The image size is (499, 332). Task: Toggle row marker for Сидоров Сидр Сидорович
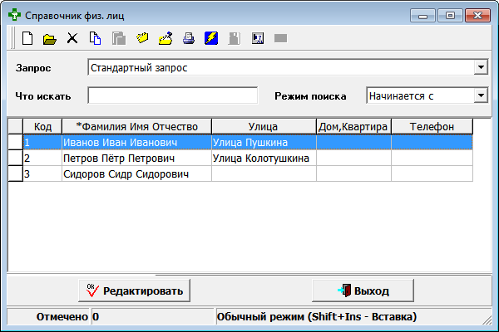click(14, 173)
